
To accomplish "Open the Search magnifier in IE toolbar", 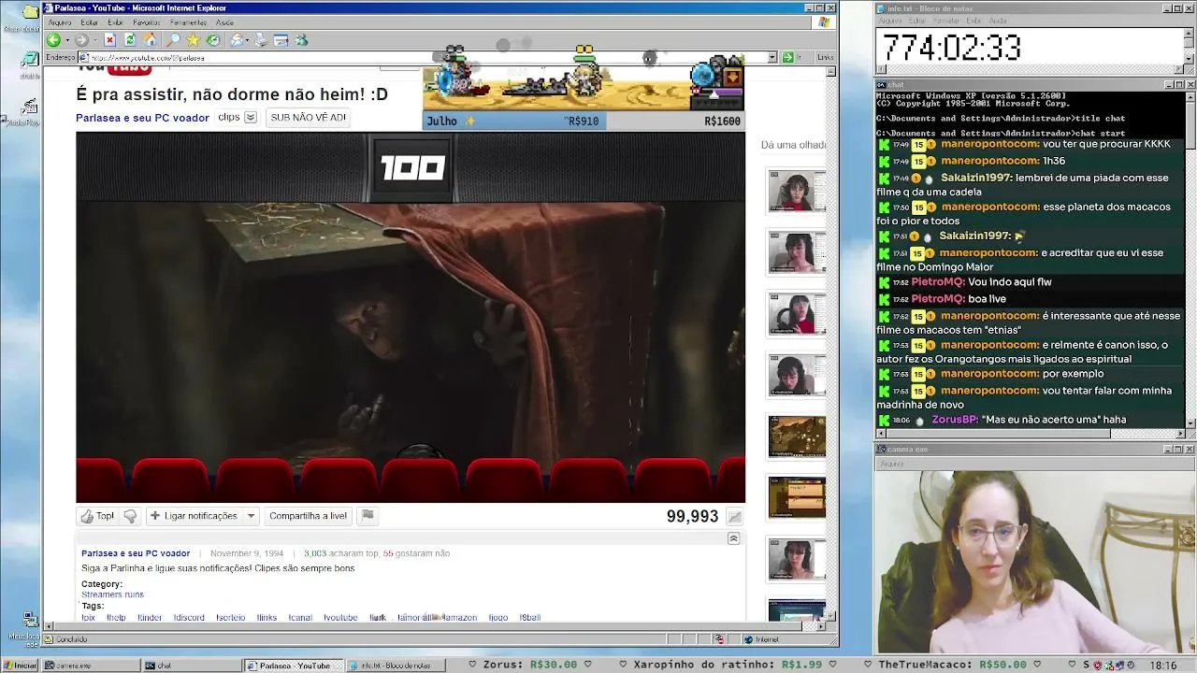I will pos(173,40).
